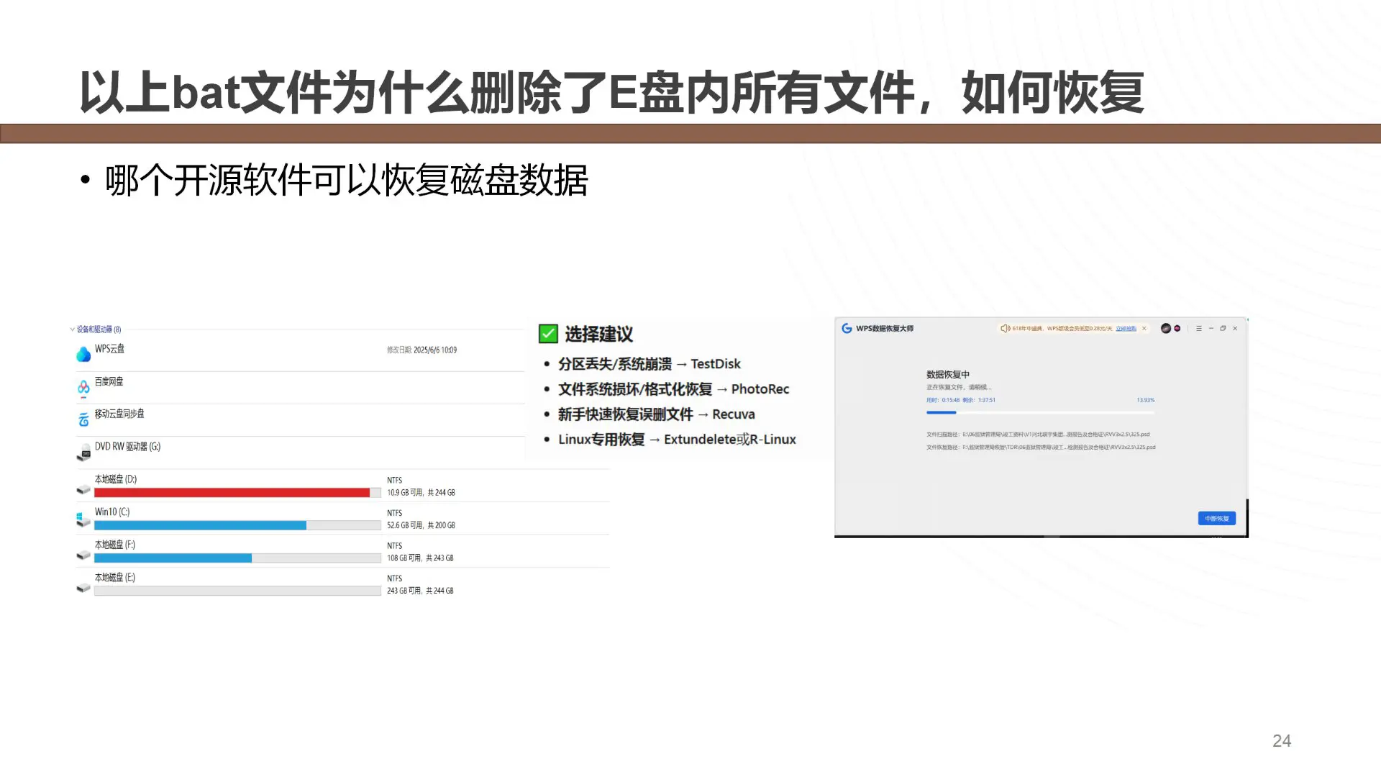Click the 中断恢复 button

1216,518
